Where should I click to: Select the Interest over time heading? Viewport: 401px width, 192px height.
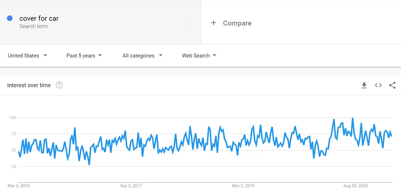pos(29,85)
